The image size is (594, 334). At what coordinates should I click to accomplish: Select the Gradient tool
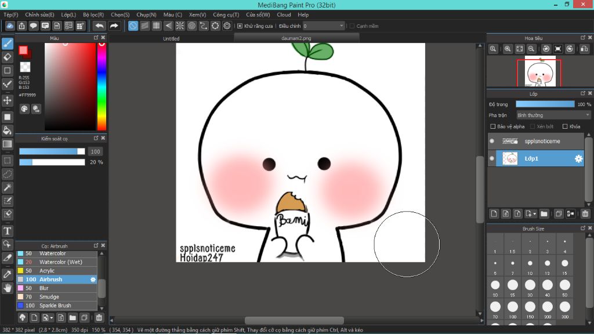8,144
